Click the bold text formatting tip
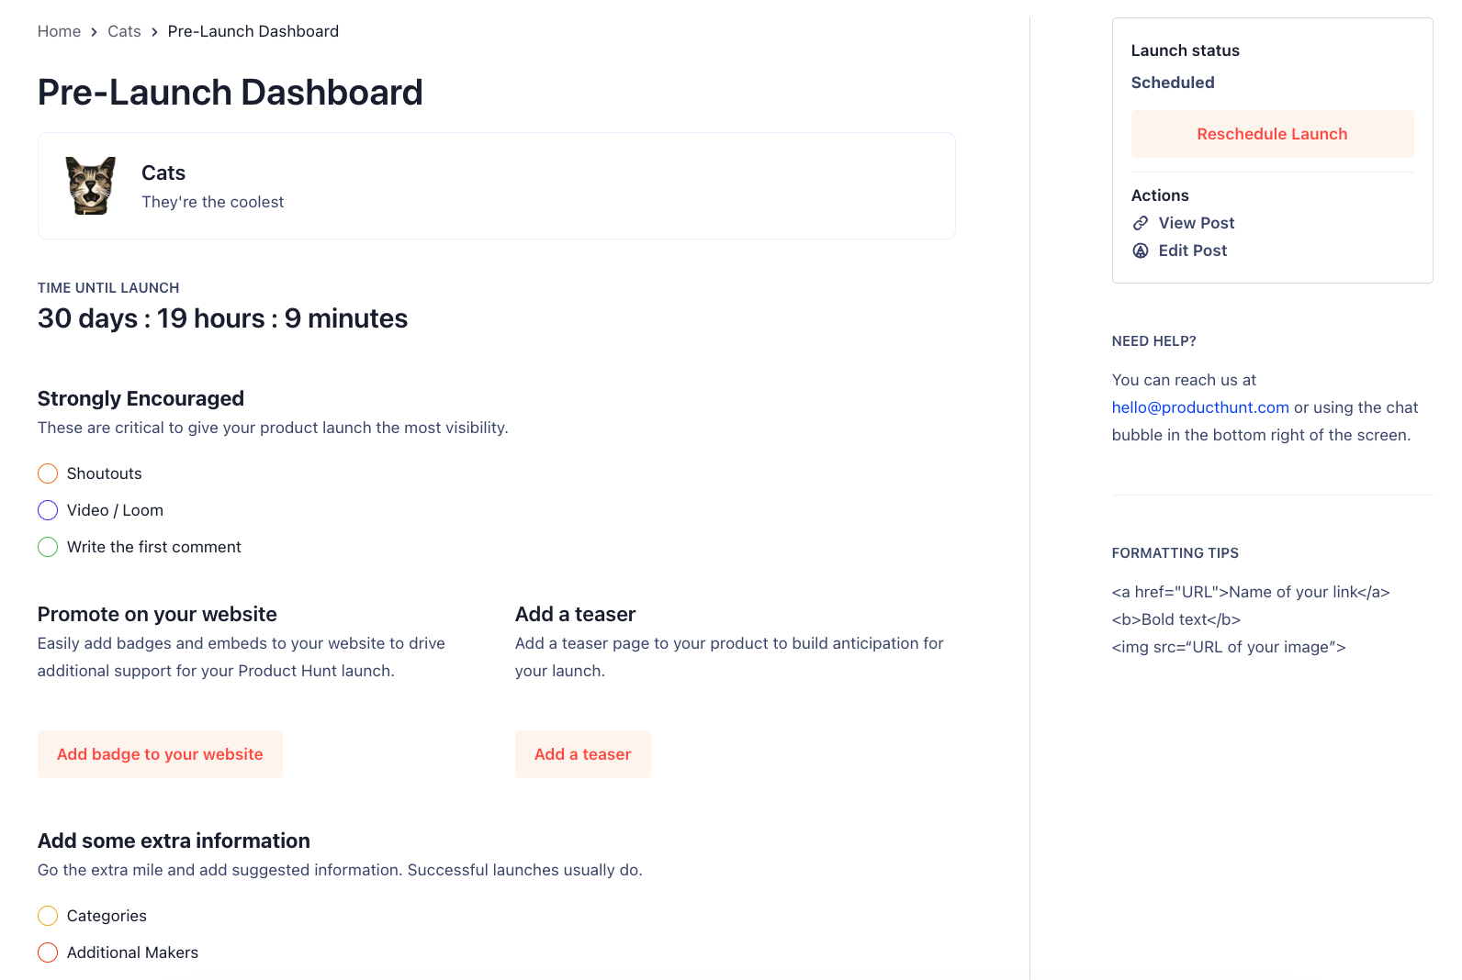 tap(1176, 619)
